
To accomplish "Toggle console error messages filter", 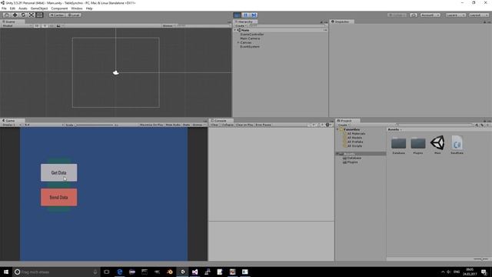I will pos(328,125).
